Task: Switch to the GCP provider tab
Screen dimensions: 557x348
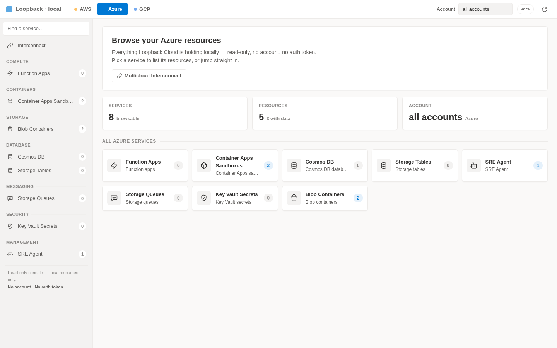Action: (x=142, y=9)
